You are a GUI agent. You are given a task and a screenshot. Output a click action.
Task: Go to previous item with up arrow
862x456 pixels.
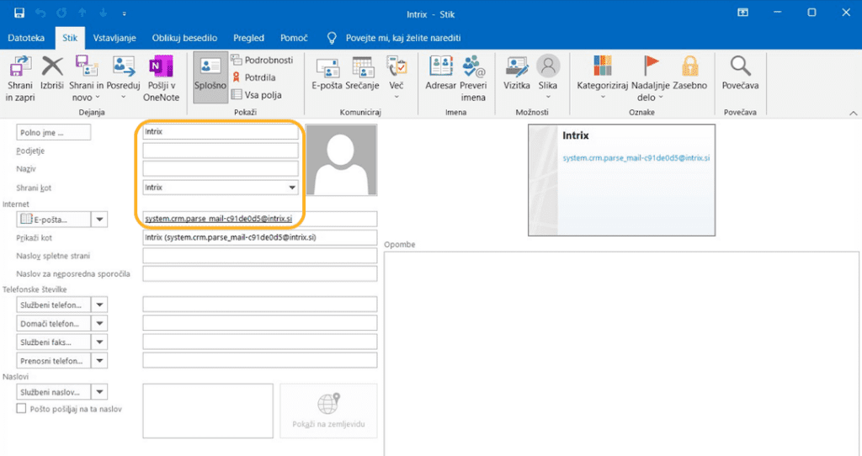tap(82, 13)
